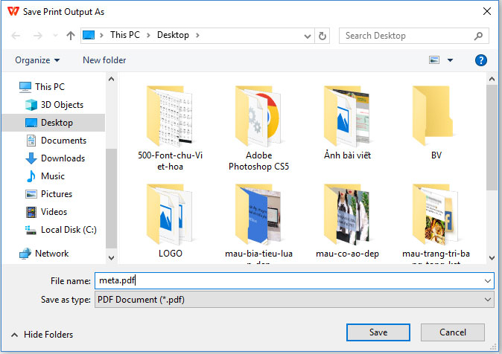502x354 pixels.
Task: Click the Up one level arrow icon
Action: click(70, 35)
